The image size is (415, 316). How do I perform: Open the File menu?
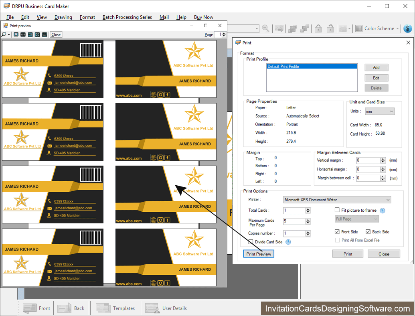[x=10, y=17]
